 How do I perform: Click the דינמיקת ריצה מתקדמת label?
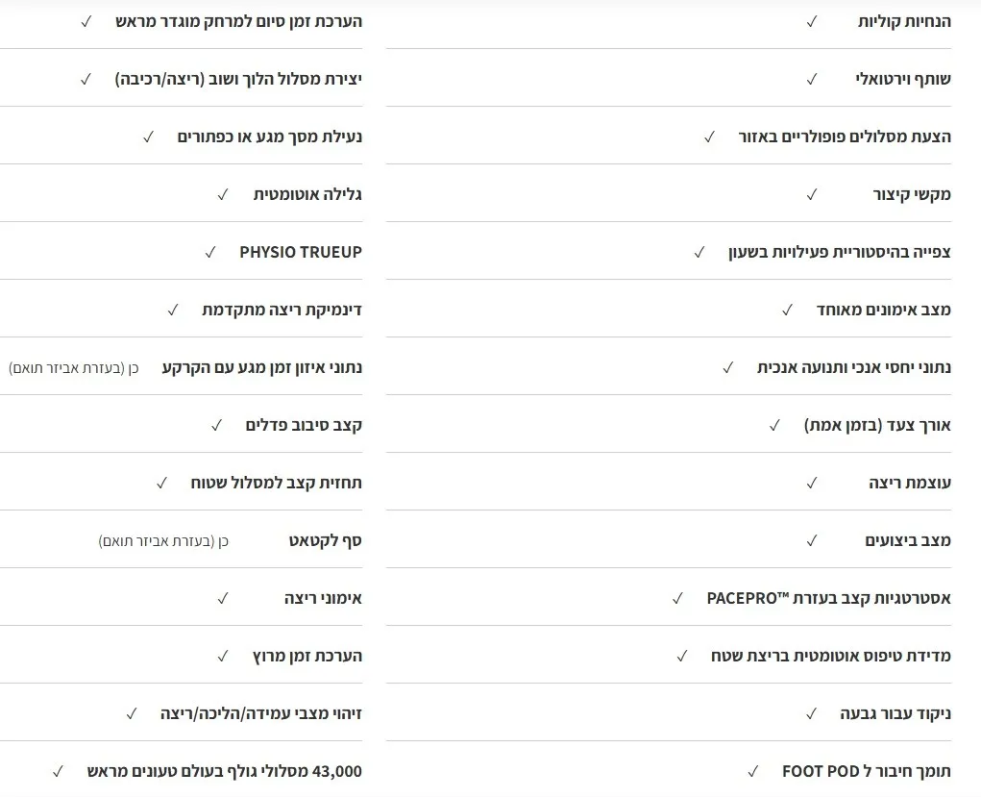282,310
